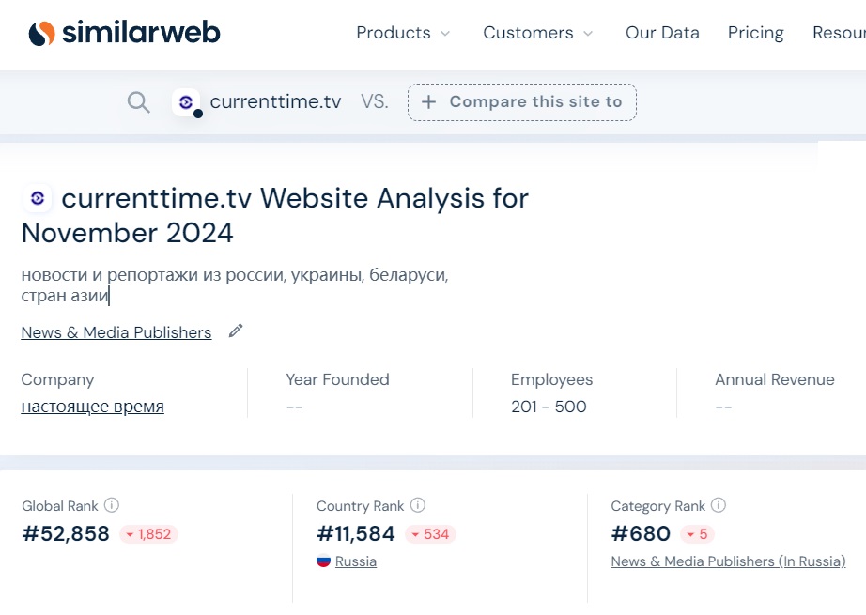The width and height of the screenshot is (866, 615).
Task: Click Category Rank info icon
Action: click(x=718, y=504)
